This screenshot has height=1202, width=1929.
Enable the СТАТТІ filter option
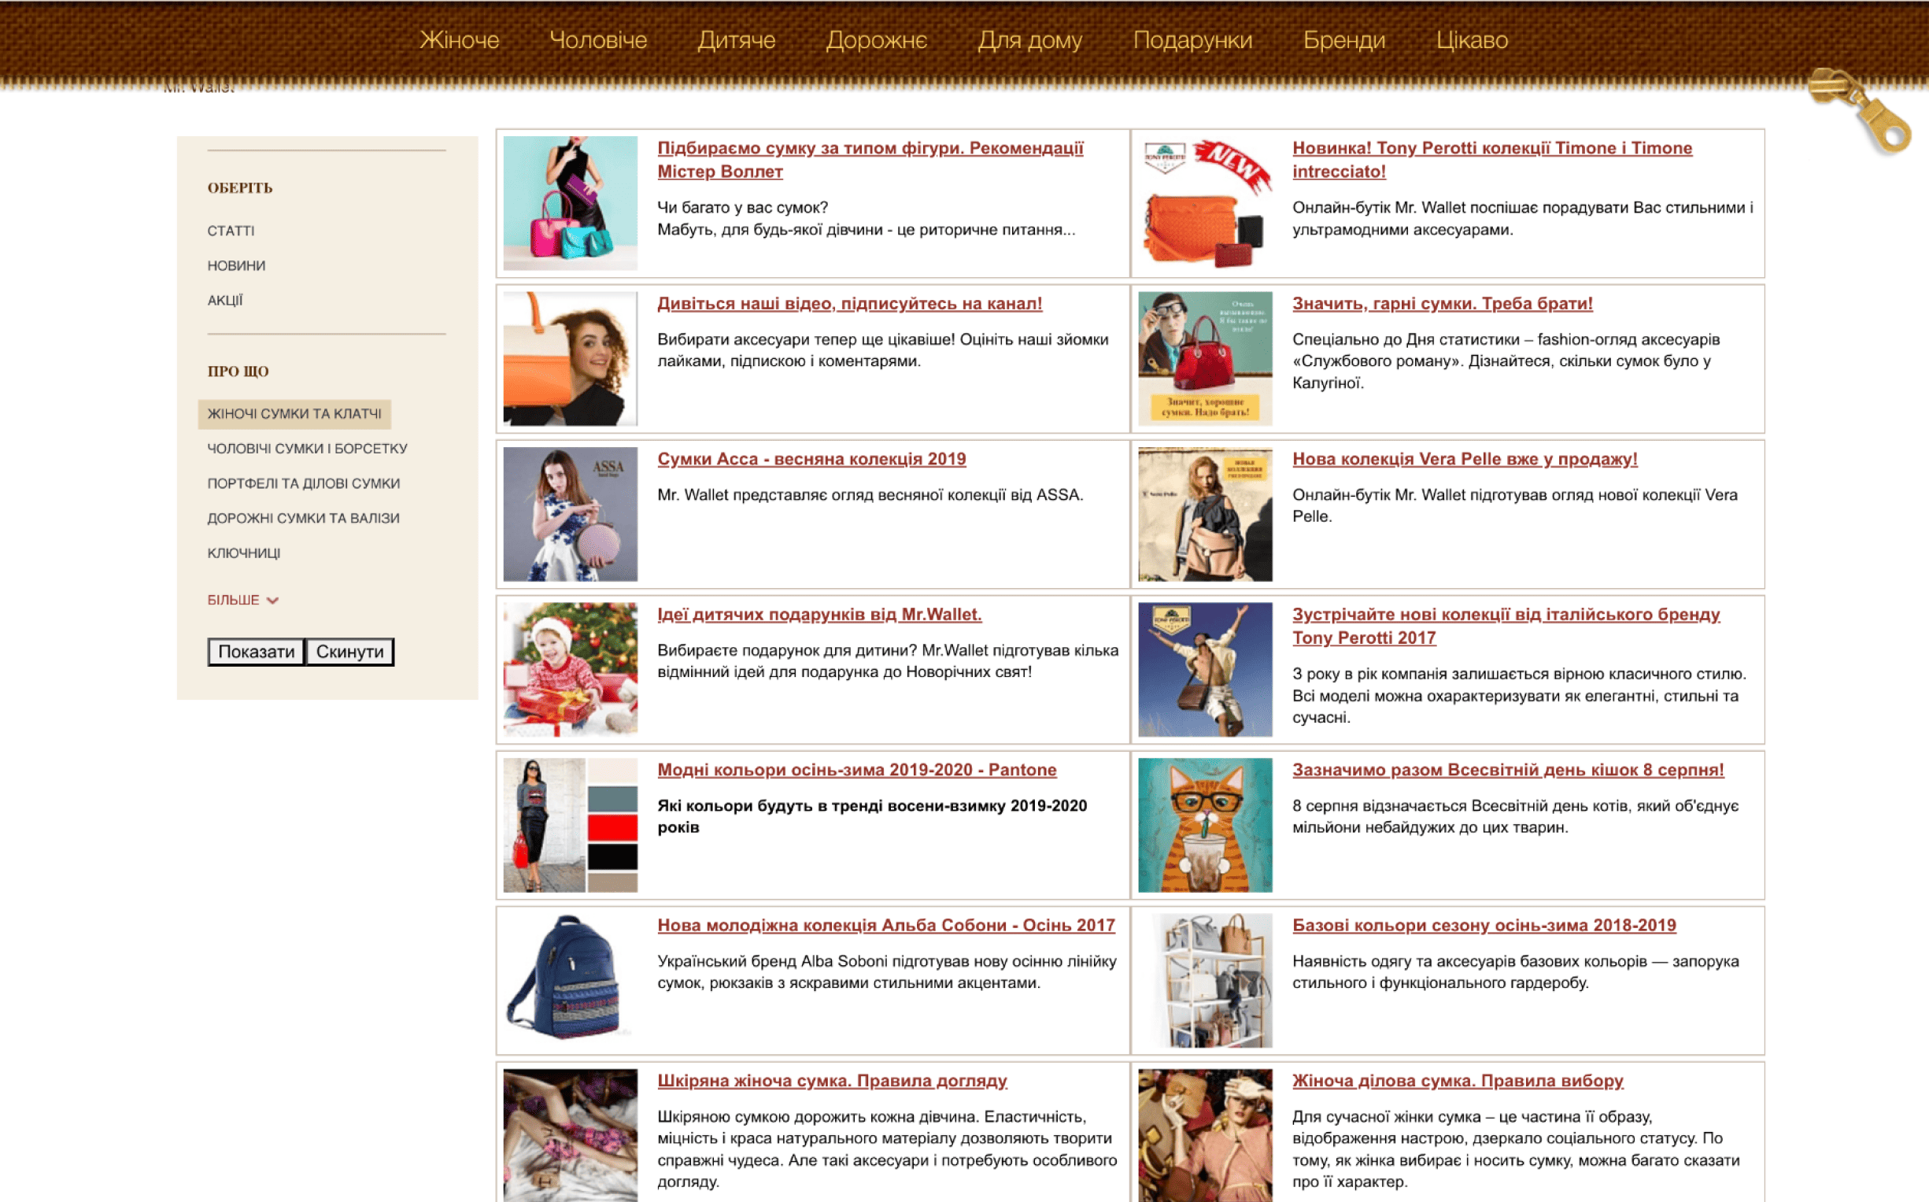point(231,231)
